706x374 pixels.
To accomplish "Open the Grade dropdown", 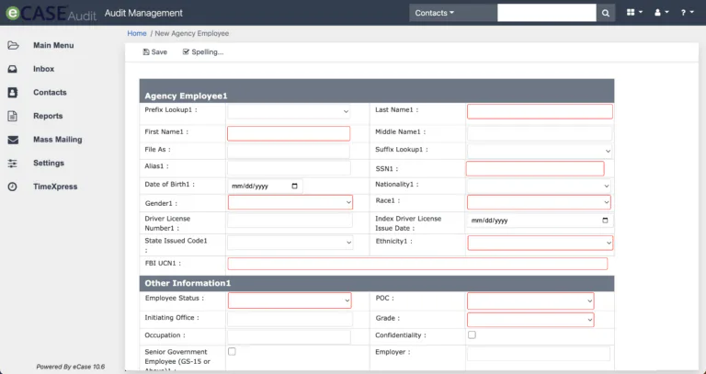I will [530, 320].
